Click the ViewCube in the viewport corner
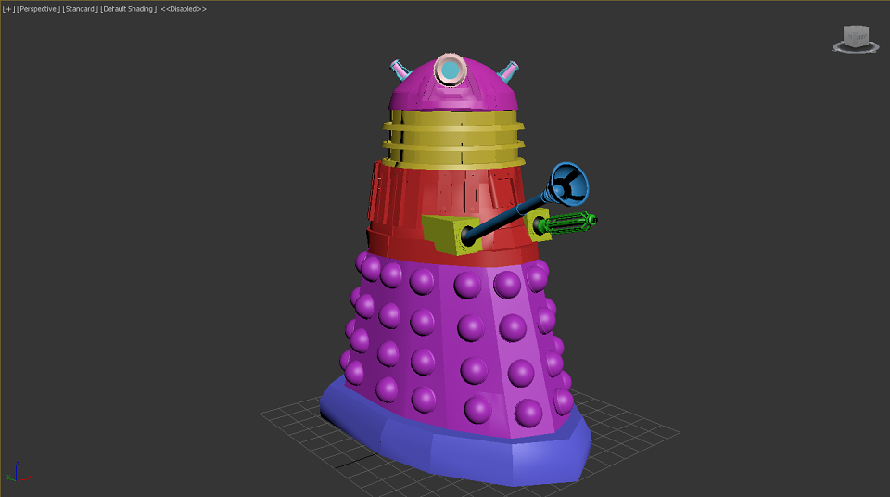This screenshot has width=890, height=497. coord(856,39)
